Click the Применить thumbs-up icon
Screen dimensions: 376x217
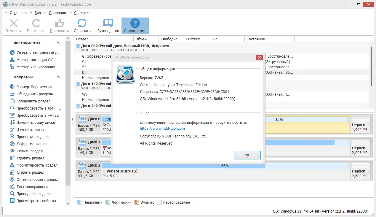pyautogui.click(x=59, y=23)
